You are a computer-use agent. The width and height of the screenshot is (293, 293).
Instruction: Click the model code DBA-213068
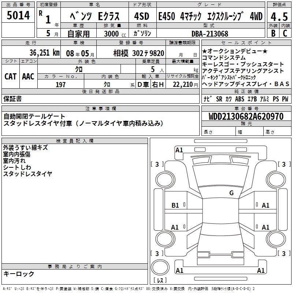(x=210, y=34)
